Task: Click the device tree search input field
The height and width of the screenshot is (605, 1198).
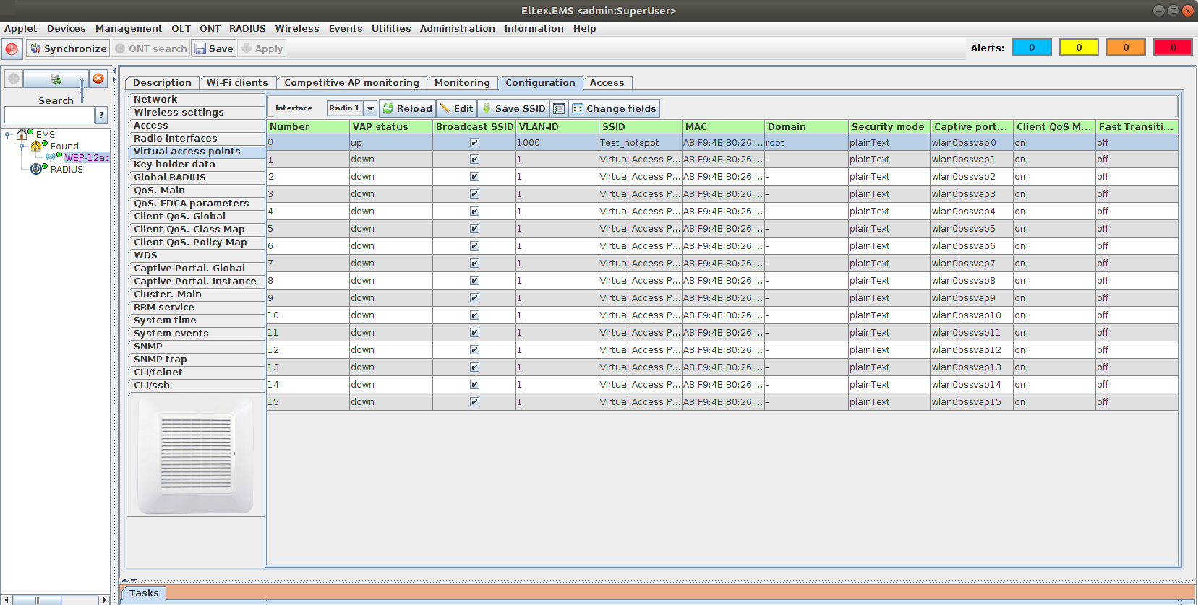Action: [x=49, y=115]
